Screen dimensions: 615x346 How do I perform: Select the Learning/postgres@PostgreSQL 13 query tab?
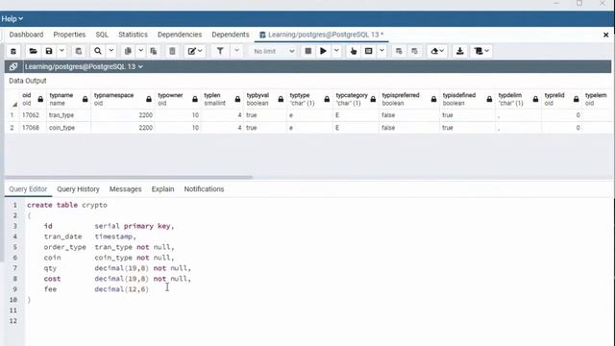(x=322, y=35)
